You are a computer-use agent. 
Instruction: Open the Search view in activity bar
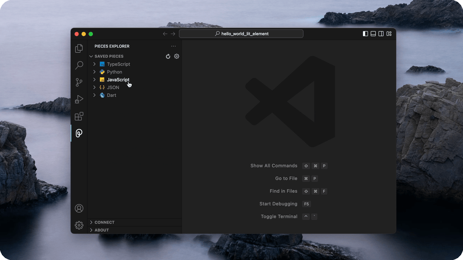(79, 65)
